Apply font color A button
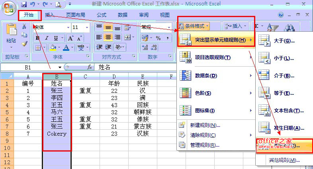This screenshot has width=313, height=169. pyautogui.click(x=66, y=48)
